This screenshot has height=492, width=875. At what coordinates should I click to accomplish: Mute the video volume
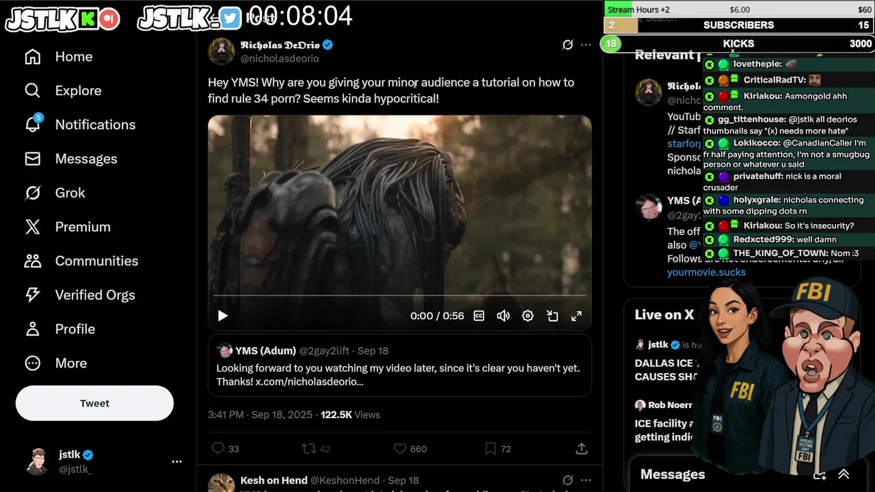click(503, 316)
